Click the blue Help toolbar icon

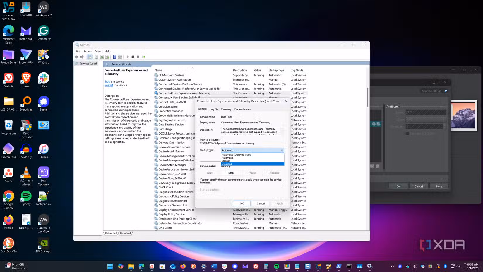pyautogui.click(x=114, y=57)
